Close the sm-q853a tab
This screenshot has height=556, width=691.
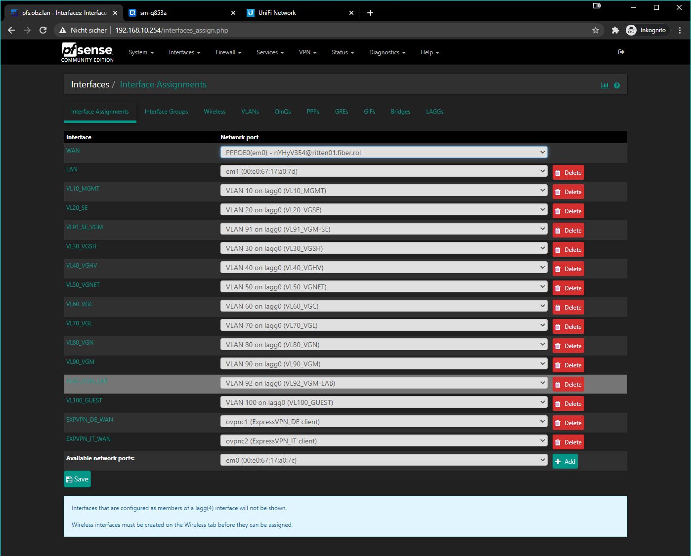pyautogui.click(x=233, y=13)
